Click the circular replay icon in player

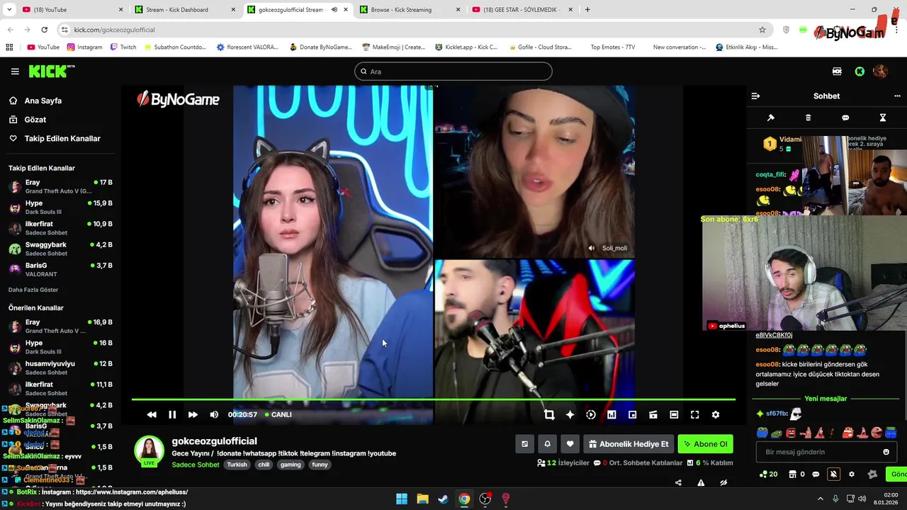coord(591,414)
